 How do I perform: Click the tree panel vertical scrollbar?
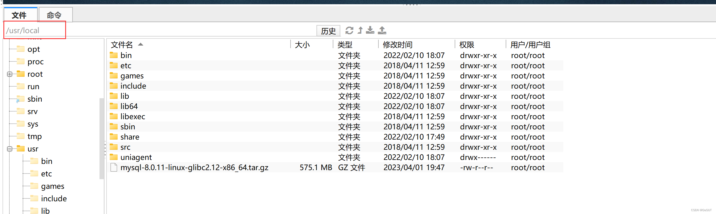(x=101, y=139)
